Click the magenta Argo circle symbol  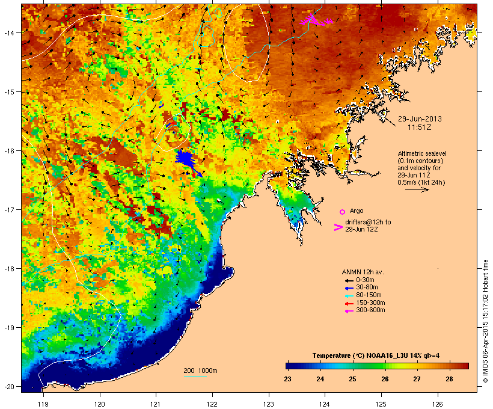343,212
